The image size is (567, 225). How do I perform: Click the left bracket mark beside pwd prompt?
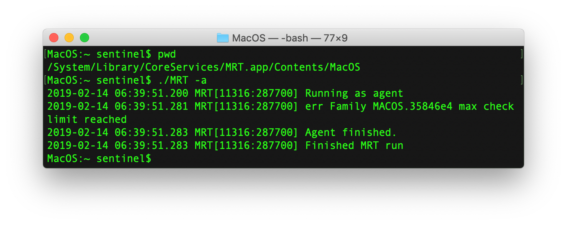[45, 54]
